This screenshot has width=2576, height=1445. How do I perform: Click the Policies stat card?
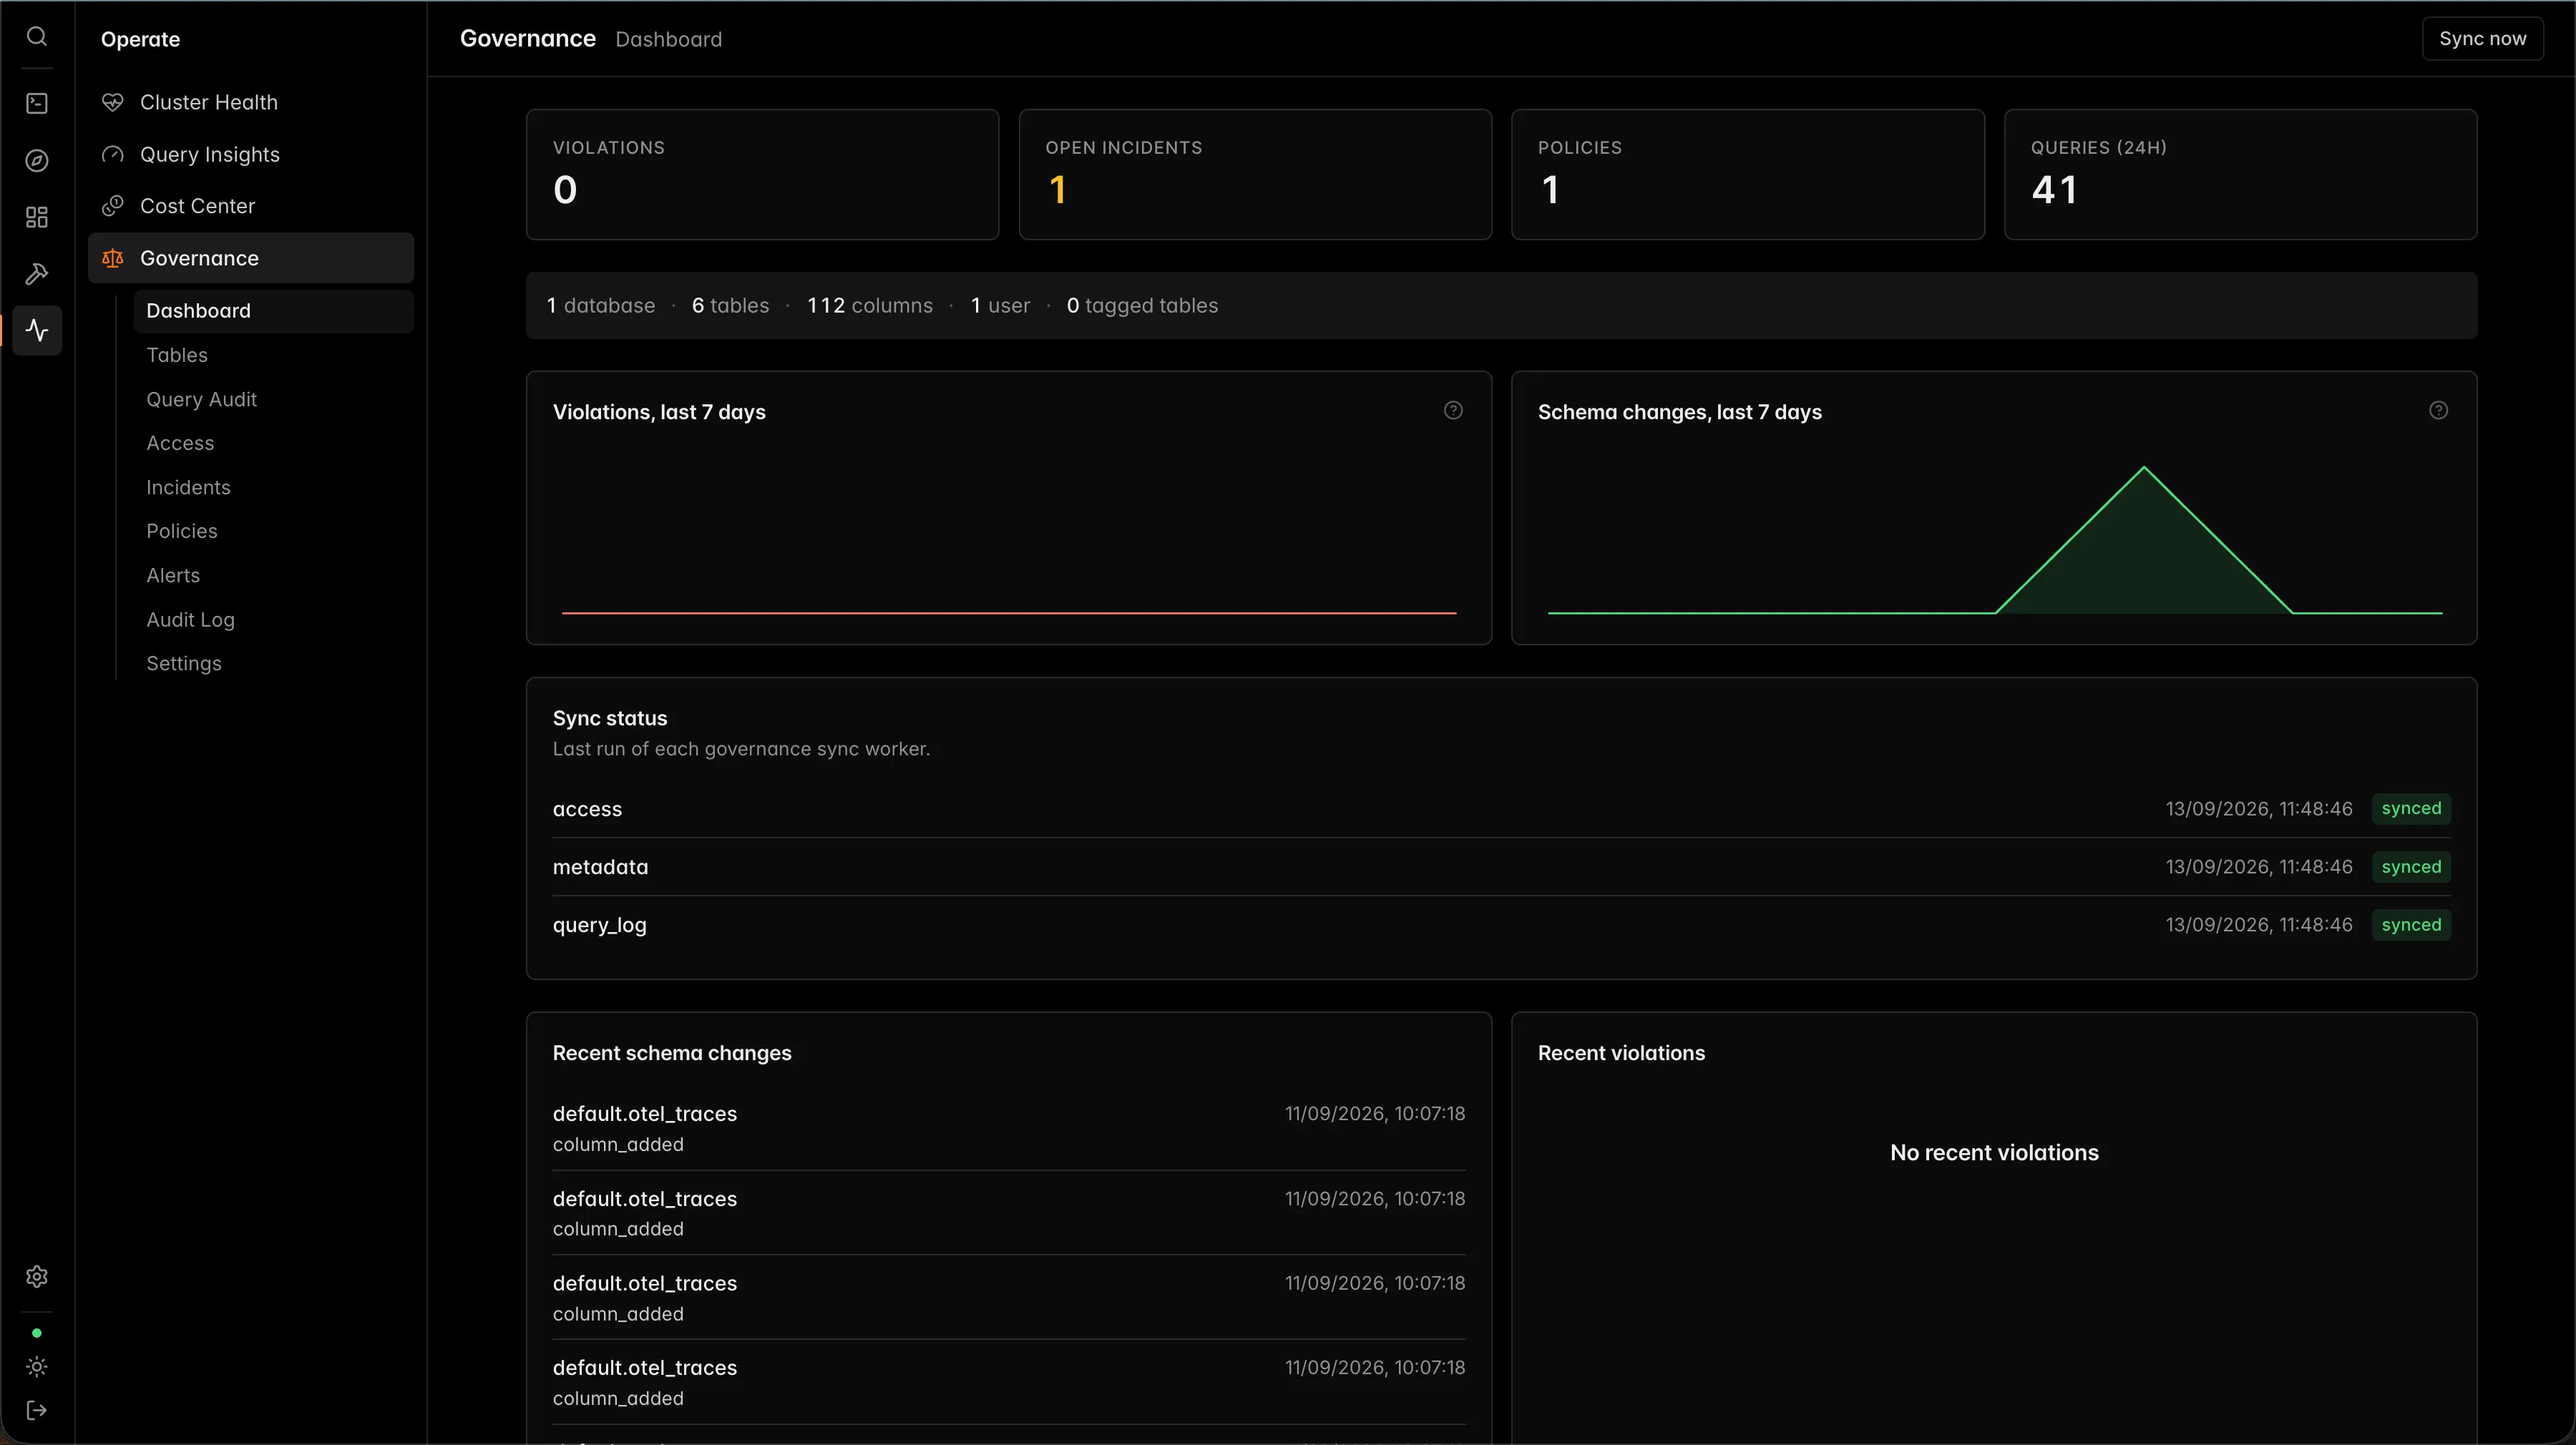click(x=1747, y=174)
